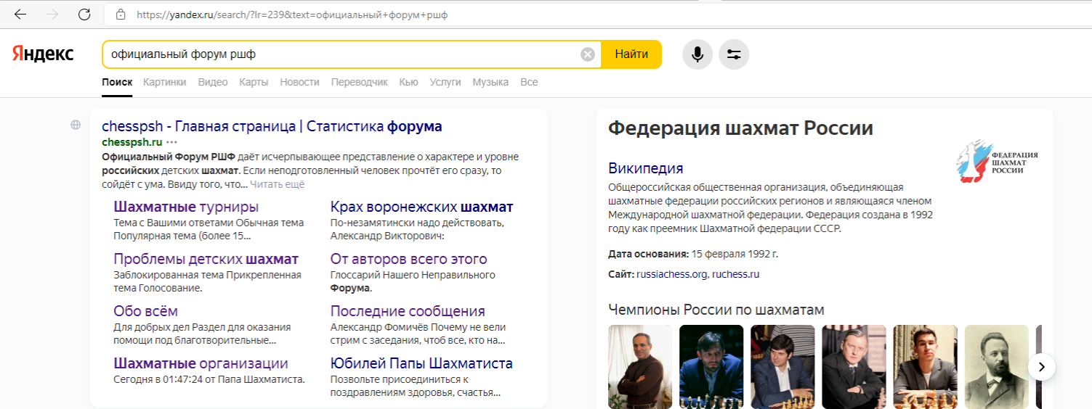Click the first champion photo thumbnail
This screenshot has width=1092, height=409.
point(640,366)
